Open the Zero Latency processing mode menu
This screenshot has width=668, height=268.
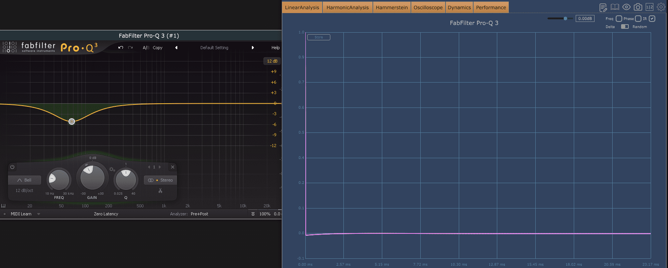tap(106, 214)
